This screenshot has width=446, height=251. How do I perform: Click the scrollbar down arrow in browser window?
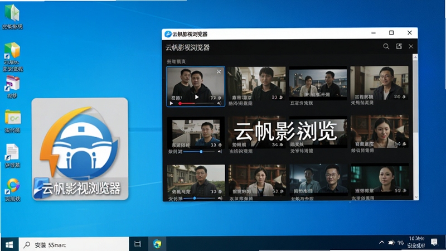[415, 197]
